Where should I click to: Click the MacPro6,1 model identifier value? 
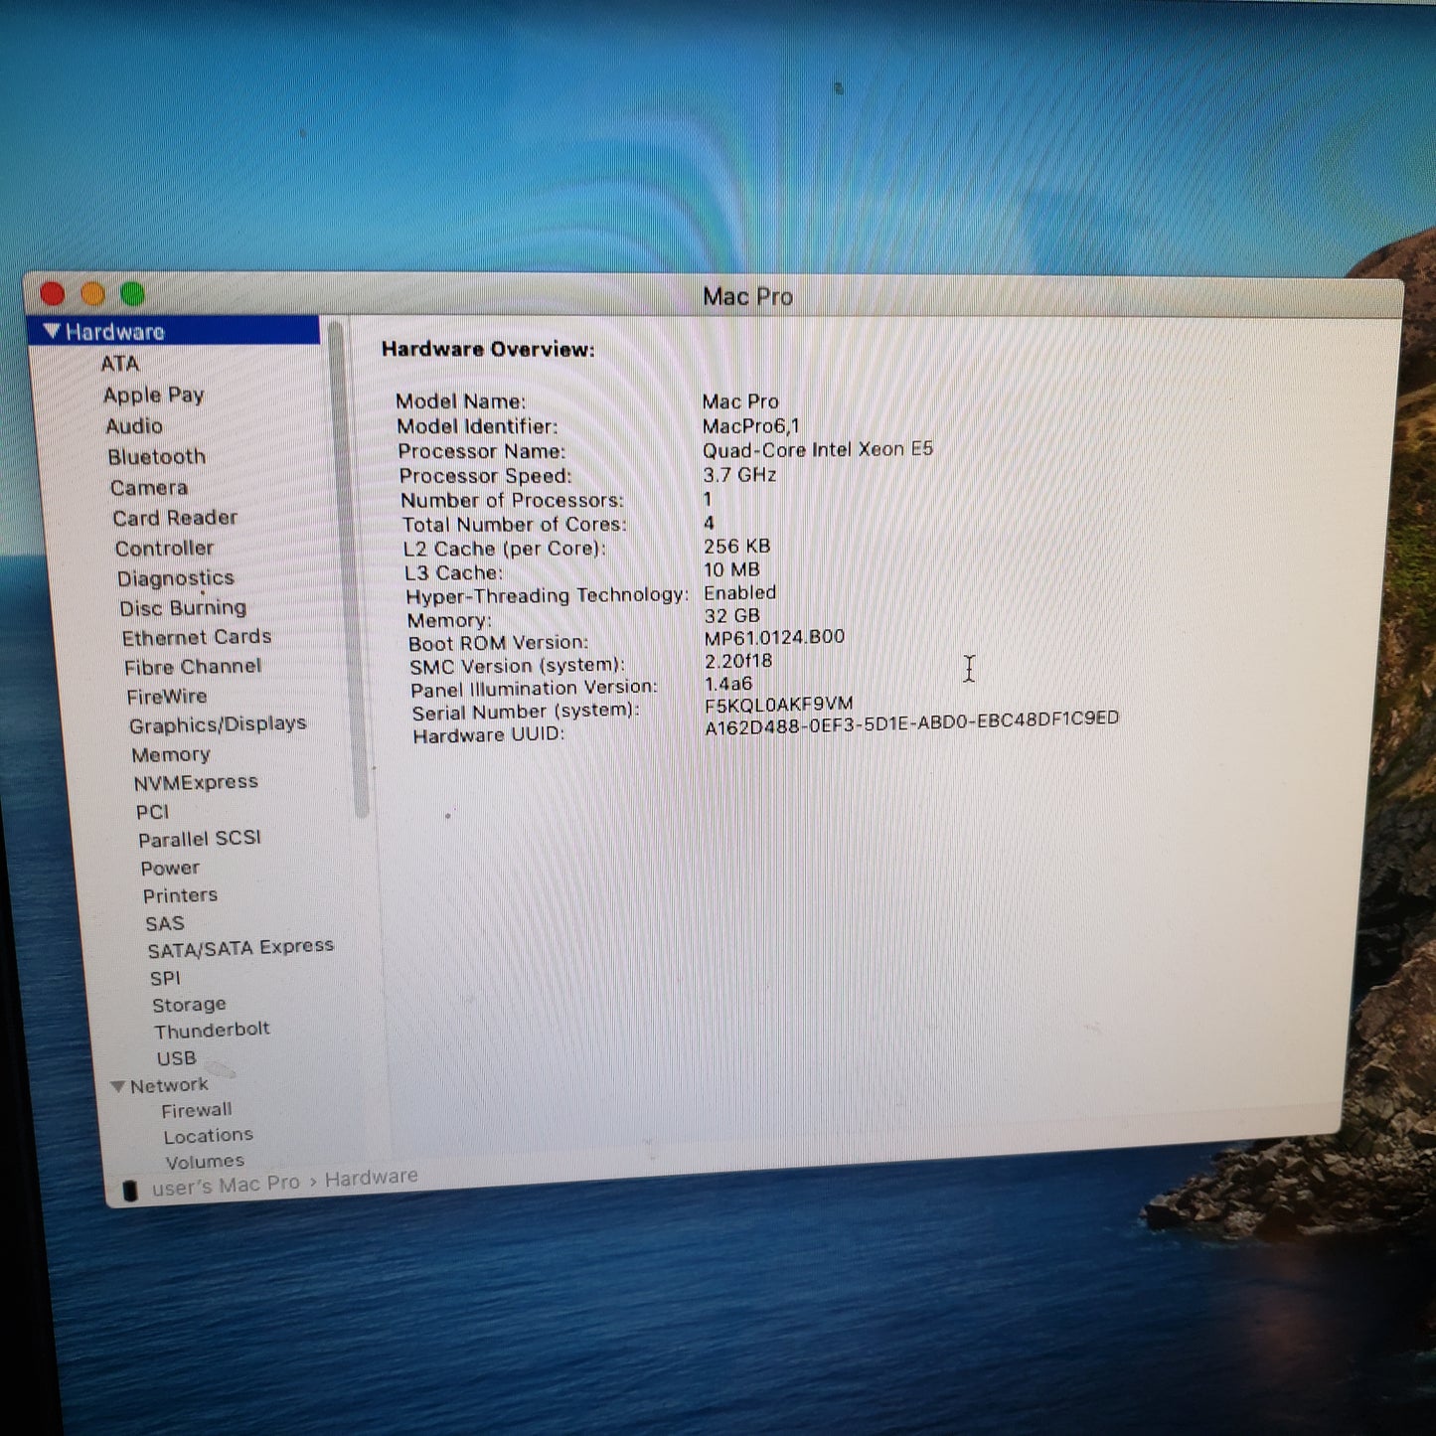[x=750, y=426]
